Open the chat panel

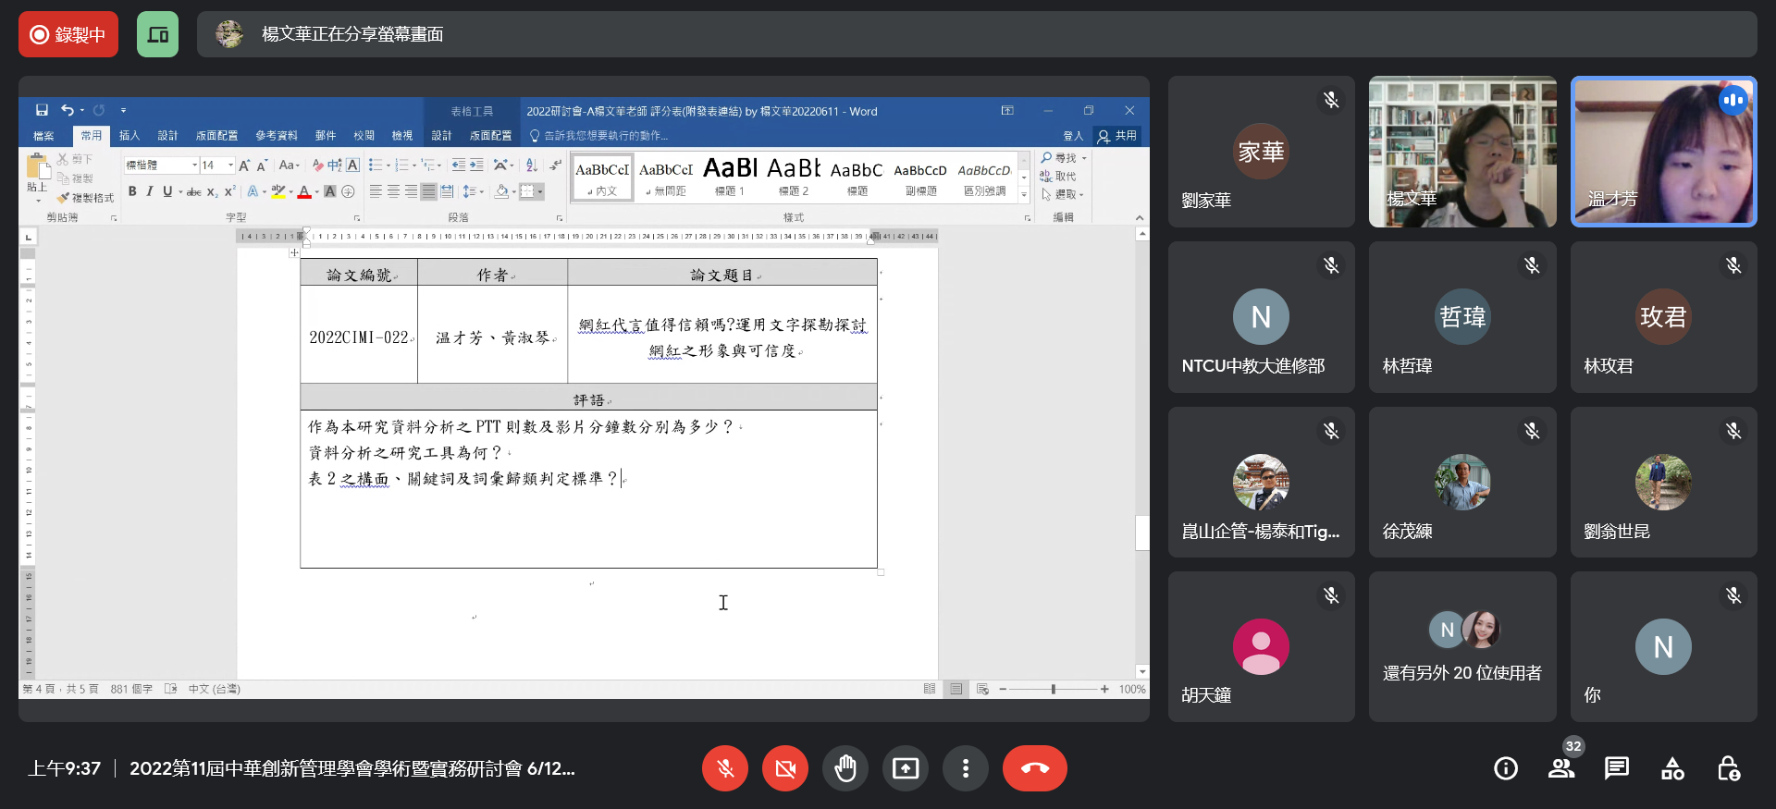click(x=1617, y=768)
